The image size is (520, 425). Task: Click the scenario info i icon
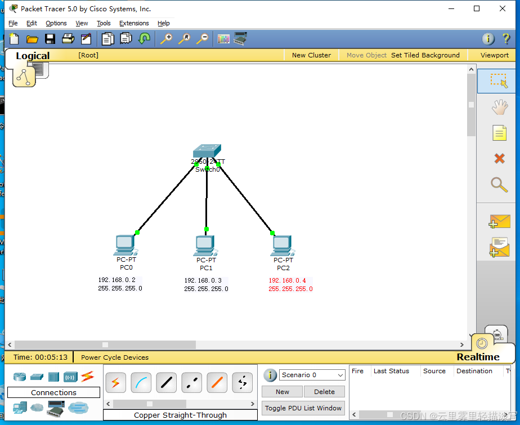[x=270, y=375]
